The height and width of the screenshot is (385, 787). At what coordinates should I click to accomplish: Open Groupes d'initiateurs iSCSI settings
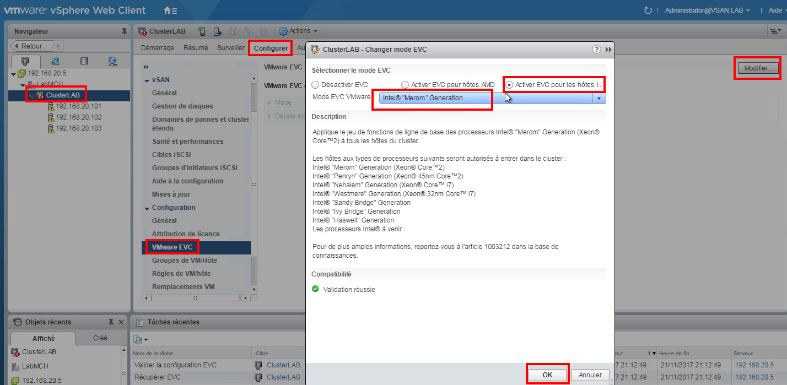194,168
